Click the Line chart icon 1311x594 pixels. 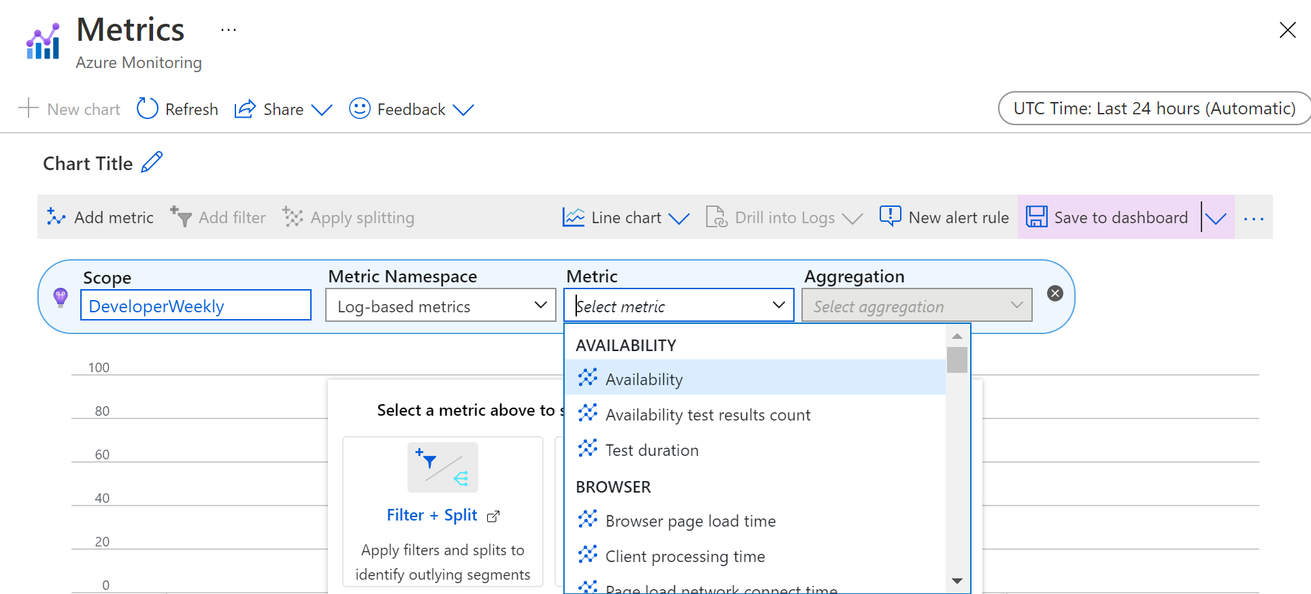[x=574, y=217]
